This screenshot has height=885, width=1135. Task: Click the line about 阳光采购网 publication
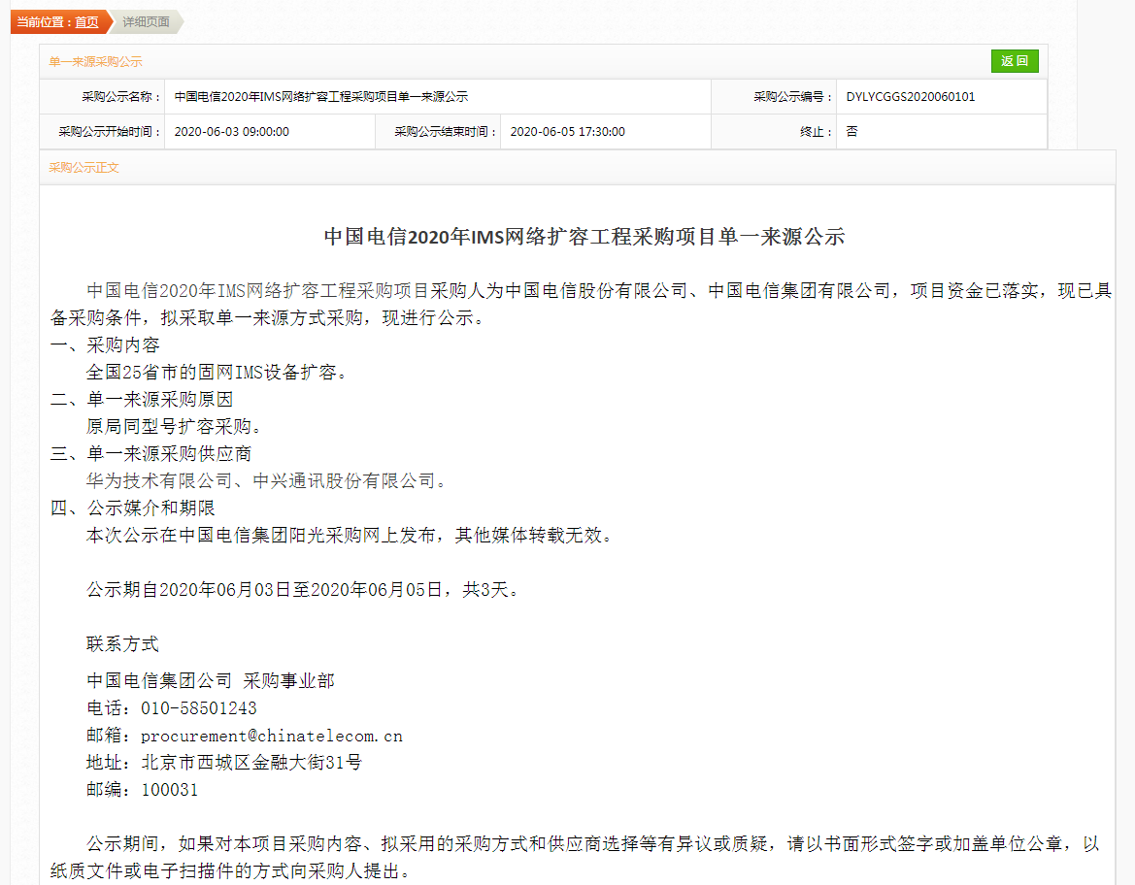350,535
